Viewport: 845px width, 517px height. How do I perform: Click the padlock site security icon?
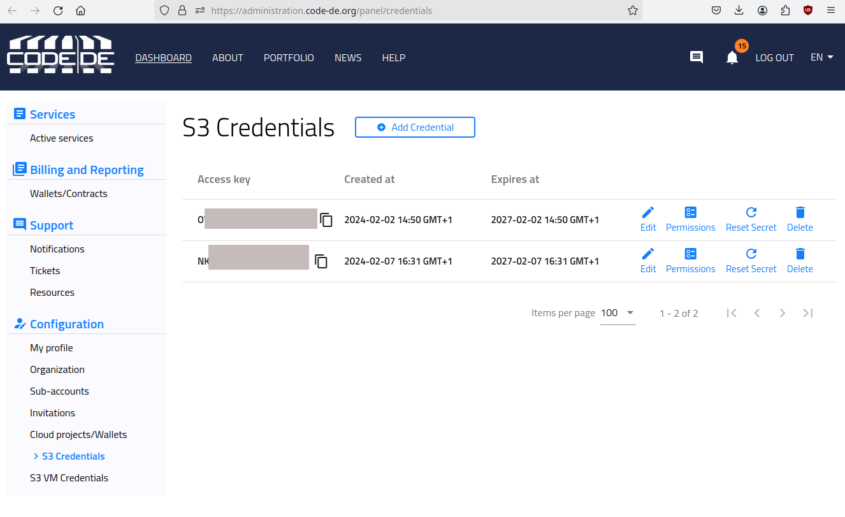click(182, 10)
